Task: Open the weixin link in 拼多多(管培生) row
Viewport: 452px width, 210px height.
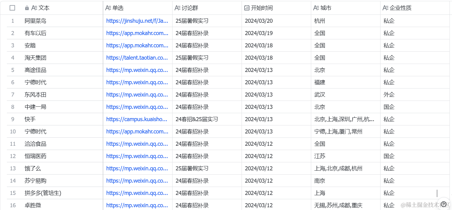Action: [137, 193]
